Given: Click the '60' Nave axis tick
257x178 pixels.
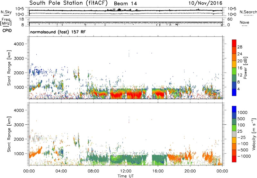Looking at the screenshot, I should [x=230, y=19].
